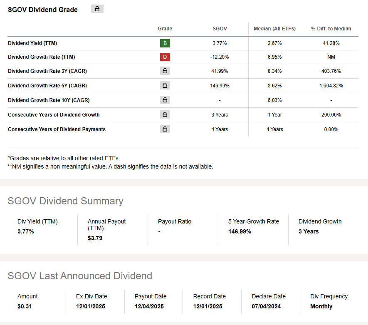Click lock icon for Dividend Growth Rate 3Y
This screenshot has width=368, height=325.
pos(165,71)
